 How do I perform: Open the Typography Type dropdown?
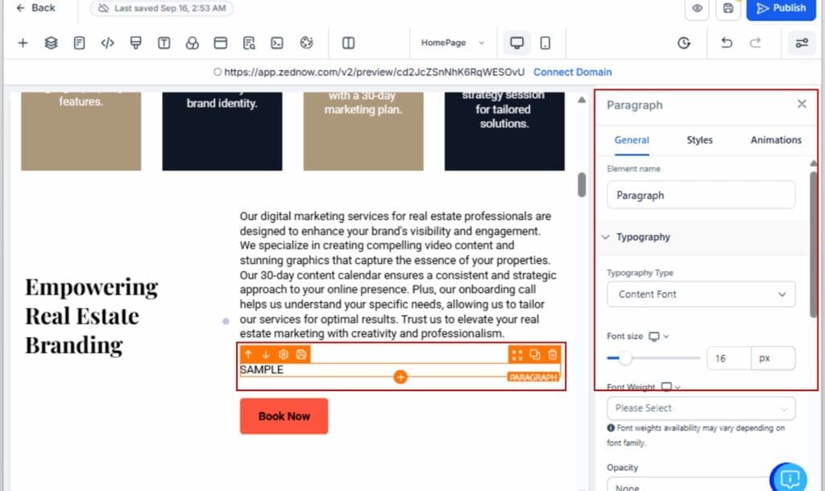click(701, 295)
